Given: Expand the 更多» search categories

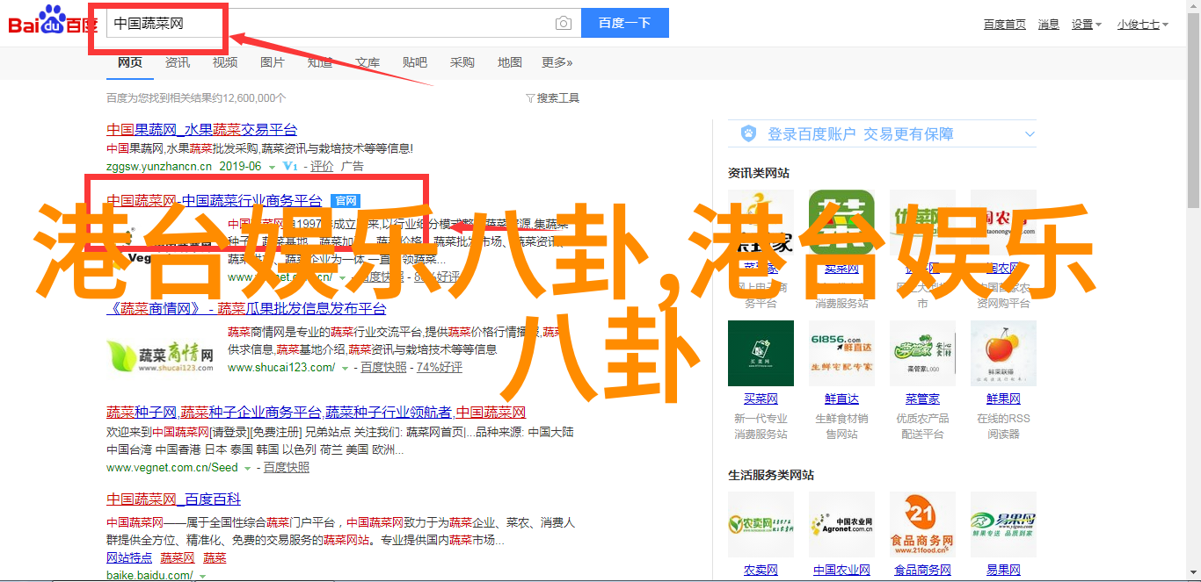Looking at the screenshot, I should coord(557,62).
